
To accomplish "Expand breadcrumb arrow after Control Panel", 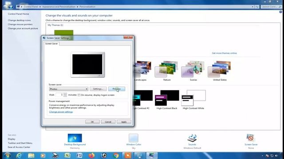I will (x=40, y=7).
